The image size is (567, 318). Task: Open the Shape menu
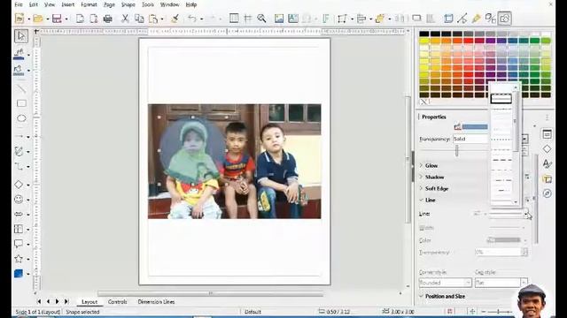(128, 4)
